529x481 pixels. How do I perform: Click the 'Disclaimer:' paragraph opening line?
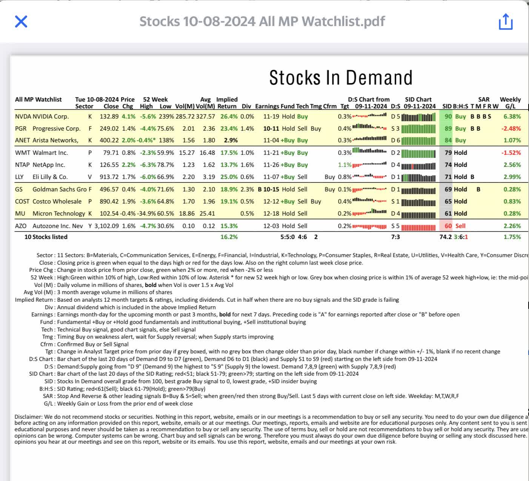tap(271, 417)
